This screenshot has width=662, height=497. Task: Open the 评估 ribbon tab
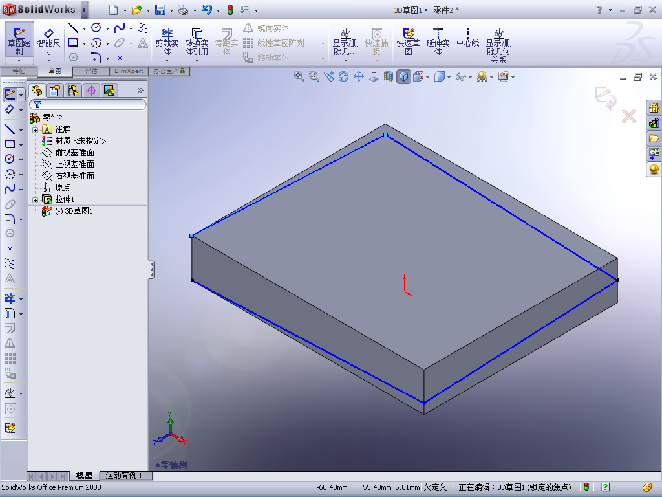point(91,71)
